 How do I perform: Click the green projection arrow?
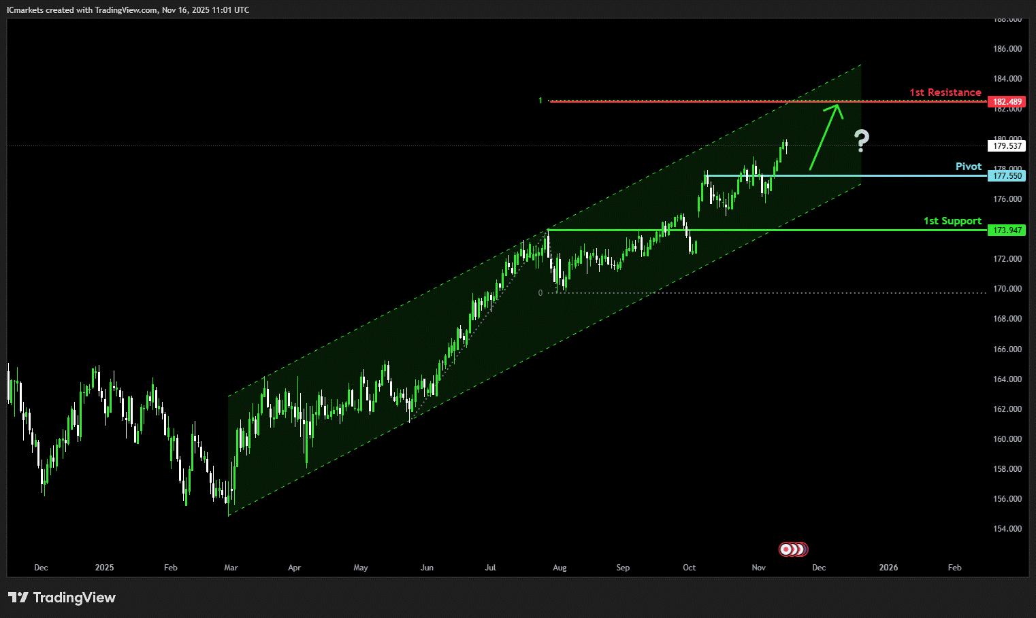(x=826, y=135)
